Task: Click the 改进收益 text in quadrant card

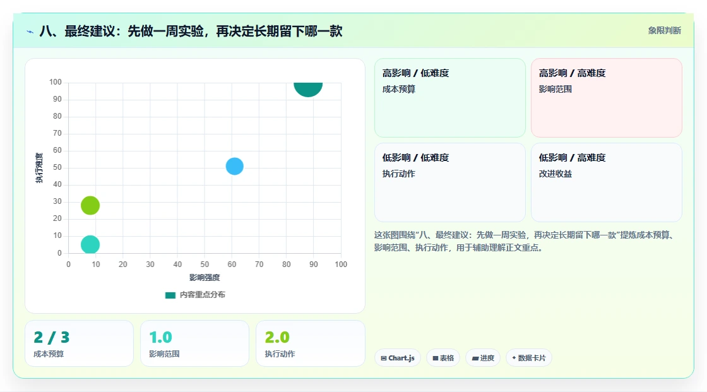Action: pyautogui.click(x=555, y=174)
